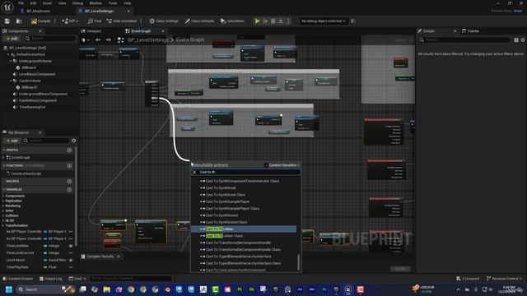Open the Compiler Results tab

coord(100,257)
